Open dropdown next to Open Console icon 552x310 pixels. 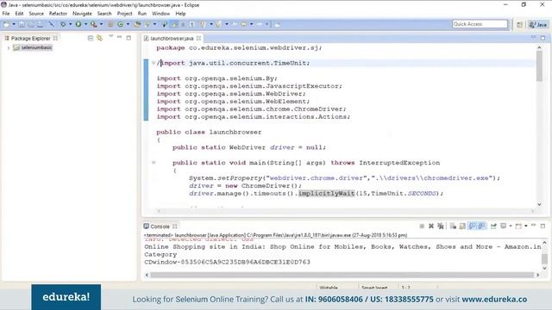pos(526,226)
